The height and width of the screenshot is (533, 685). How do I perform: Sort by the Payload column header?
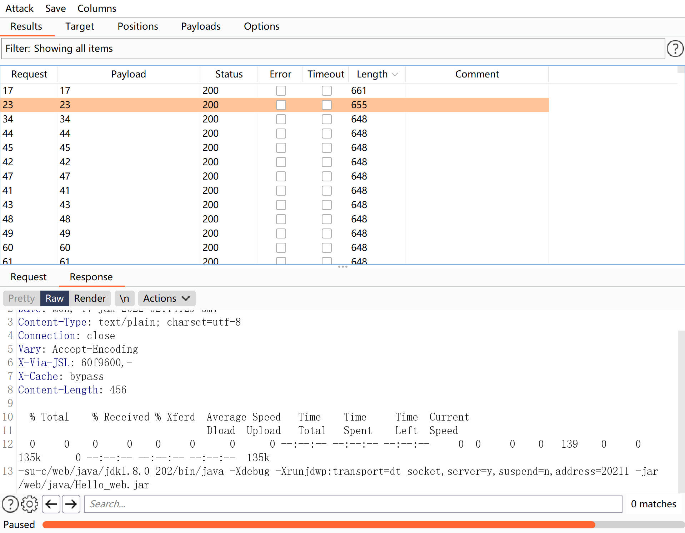(x=129, y=74)
